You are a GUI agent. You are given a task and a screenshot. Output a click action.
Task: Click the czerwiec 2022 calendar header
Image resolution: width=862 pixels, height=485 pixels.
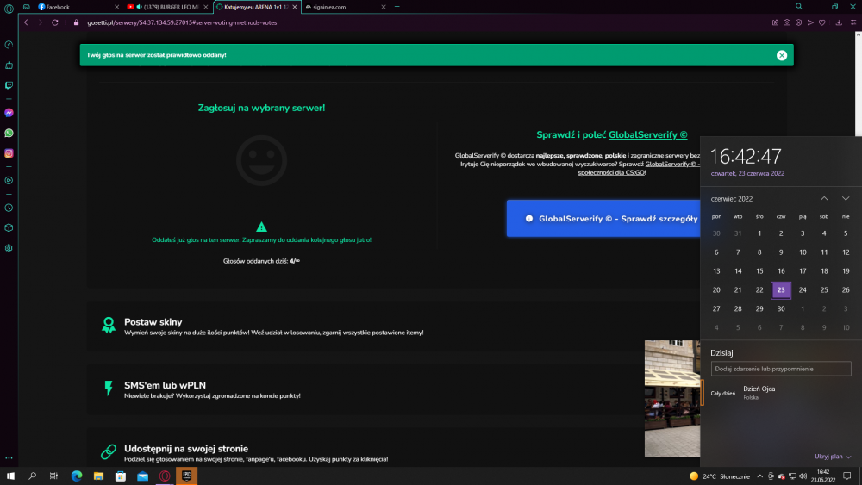coord(732,199)
